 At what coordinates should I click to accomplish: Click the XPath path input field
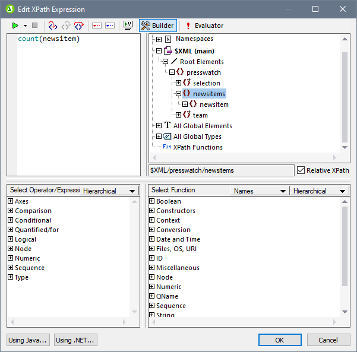click(222, 170)
